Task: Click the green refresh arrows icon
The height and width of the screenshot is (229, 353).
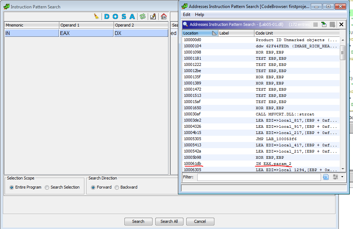Action: tap(142, 16)
